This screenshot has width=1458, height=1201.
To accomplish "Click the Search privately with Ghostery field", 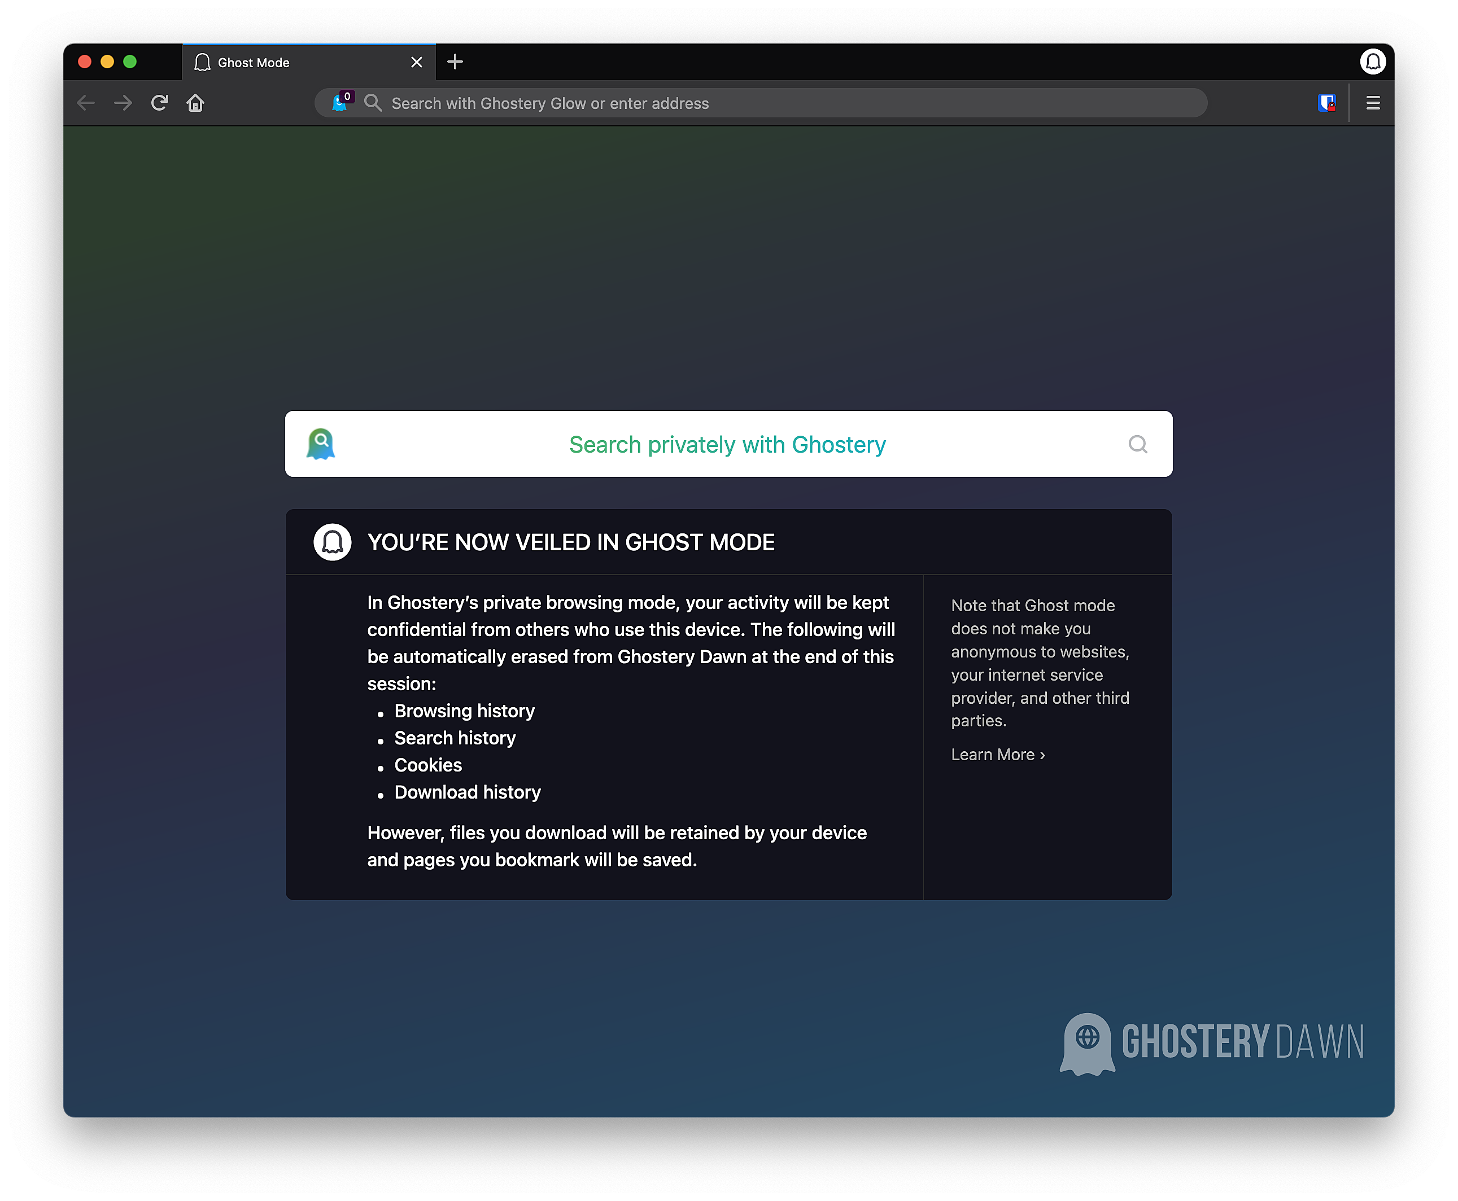I will (x=728, y=444).
